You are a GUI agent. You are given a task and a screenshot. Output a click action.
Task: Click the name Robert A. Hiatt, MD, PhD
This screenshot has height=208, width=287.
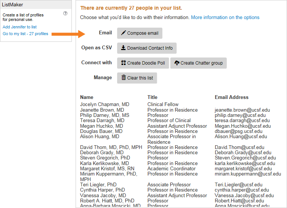(x=107, y=201)
